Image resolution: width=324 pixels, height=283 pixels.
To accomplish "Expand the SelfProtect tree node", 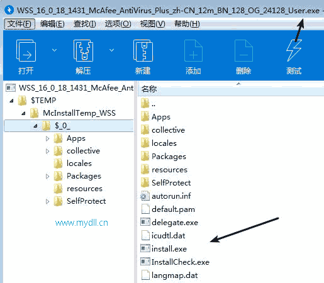I will (47, 201).
